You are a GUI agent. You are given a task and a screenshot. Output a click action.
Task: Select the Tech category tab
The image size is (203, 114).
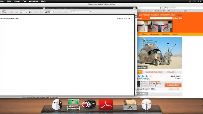(175, 34)
